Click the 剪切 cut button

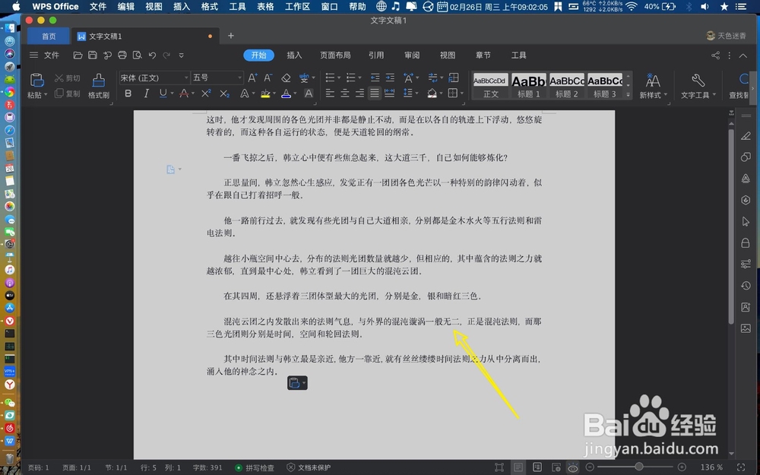click(x=68, y=78)
